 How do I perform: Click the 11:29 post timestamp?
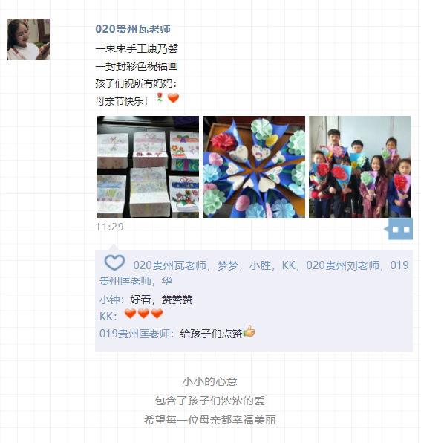(110, 227)
